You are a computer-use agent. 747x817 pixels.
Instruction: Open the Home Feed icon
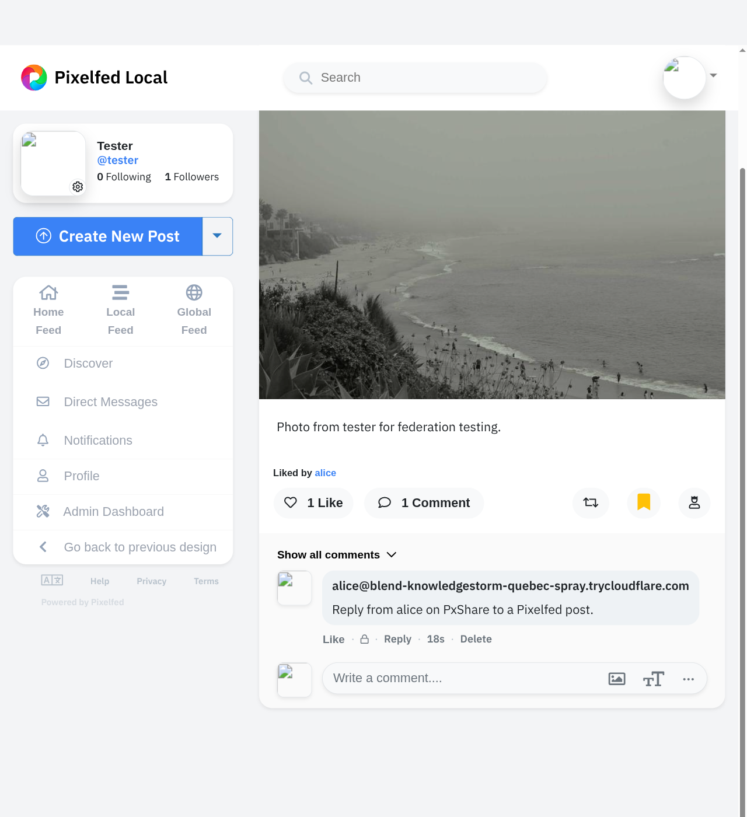click(48, 292)
